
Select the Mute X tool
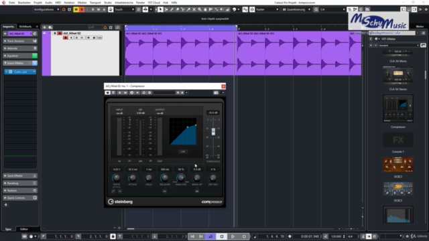point(194,9)
